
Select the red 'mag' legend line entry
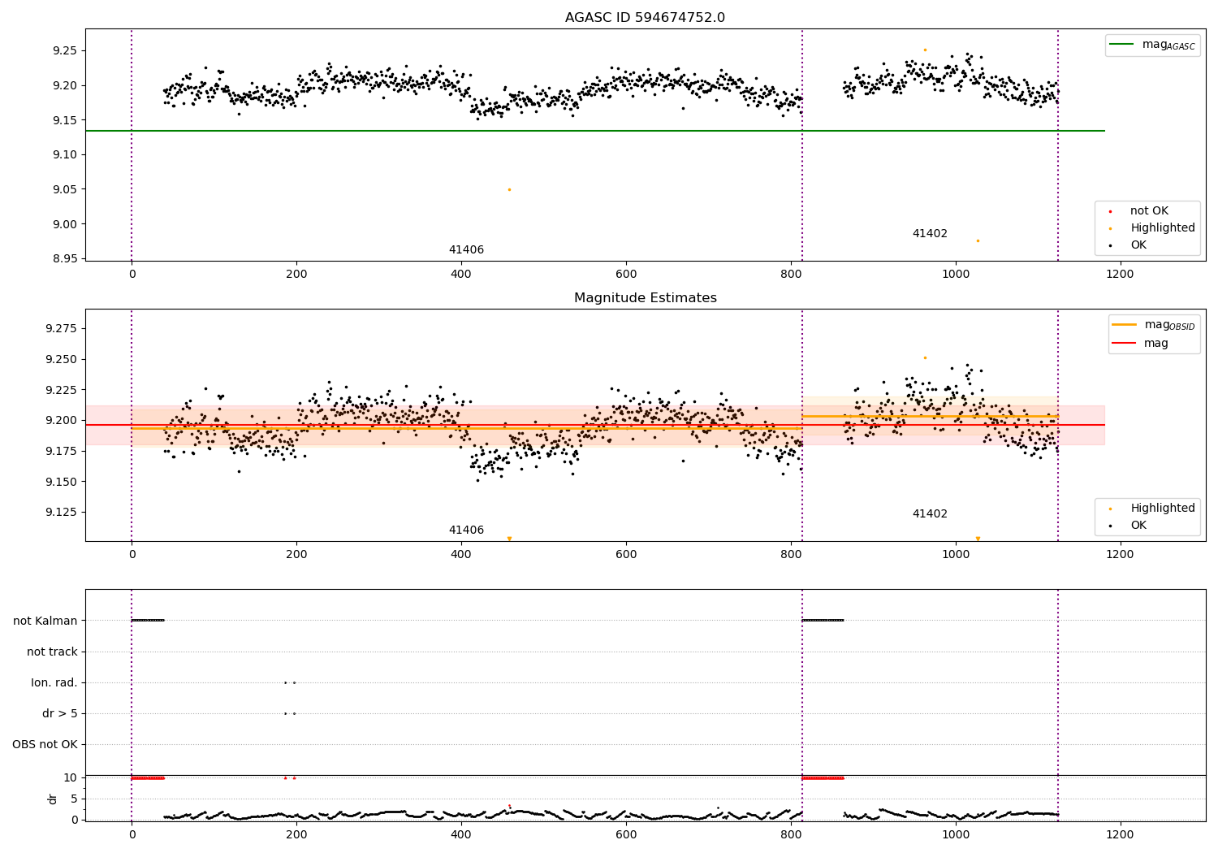coord(1124,344)
